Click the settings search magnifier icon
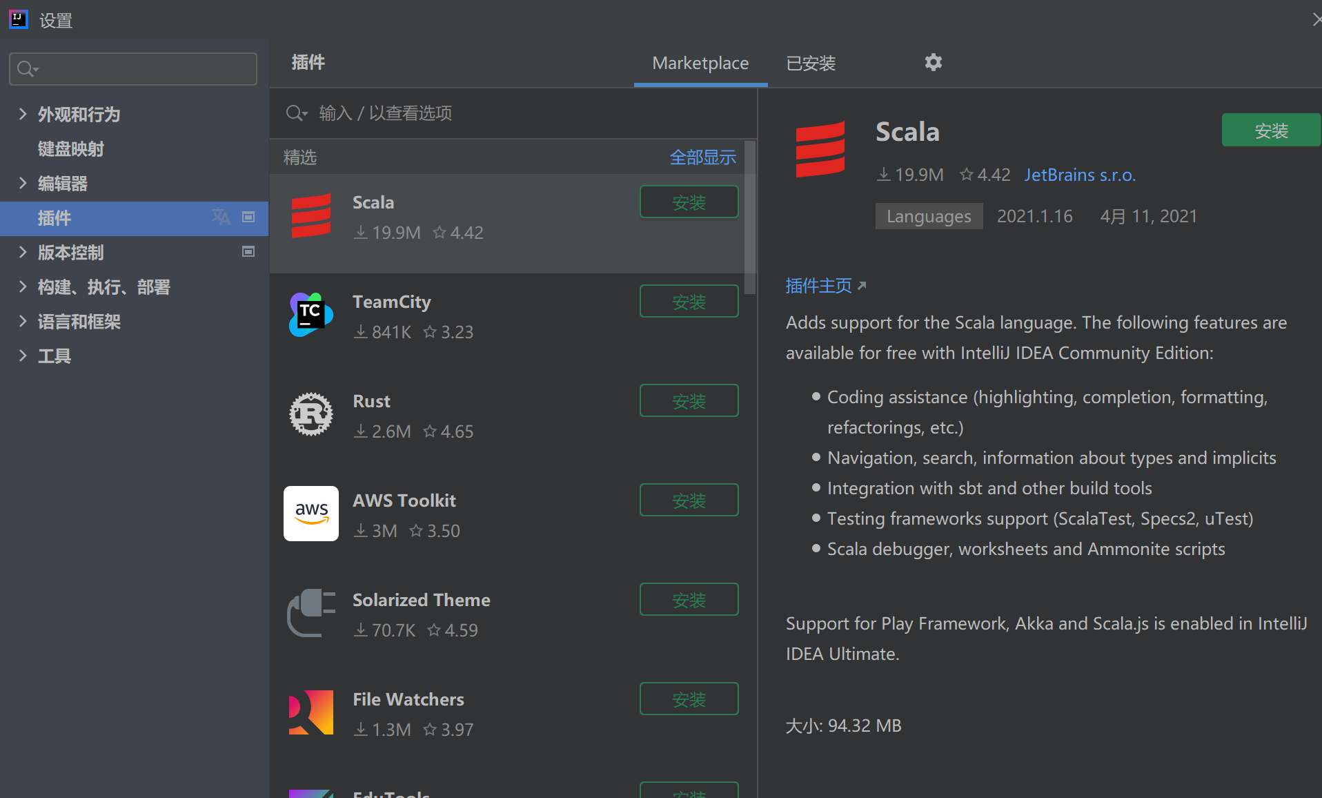1322x798 pixels. (x=28, y=69)
